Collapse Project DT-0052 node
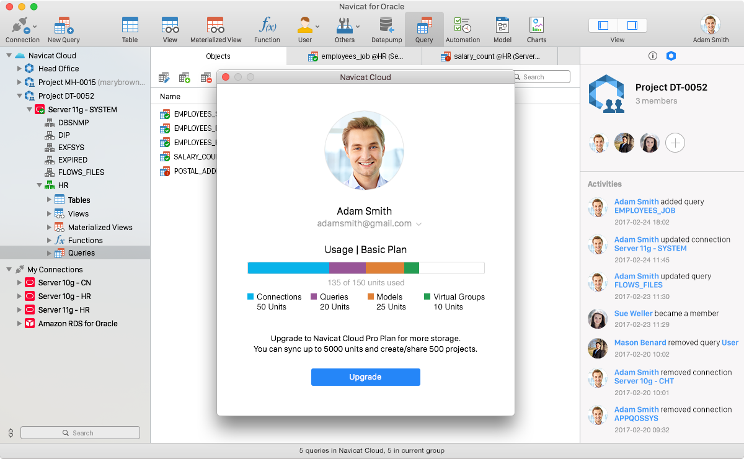 (19, 96)
